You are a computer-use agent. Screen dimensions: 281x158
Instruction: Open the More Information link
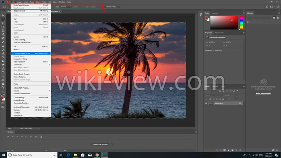pyautogui.click(x=263, y=93)
